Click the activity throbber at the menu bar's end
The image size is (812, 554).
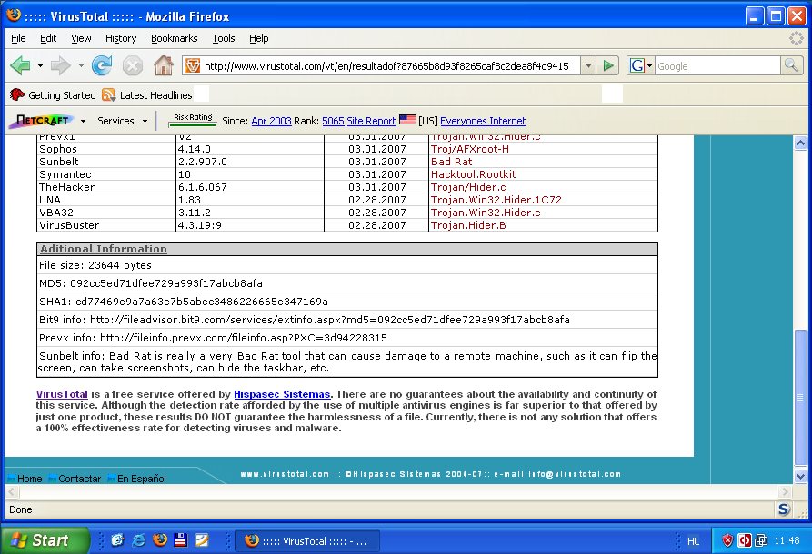point(796,38)
